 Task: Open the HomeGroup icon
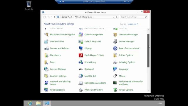click(x=81, y=62)
